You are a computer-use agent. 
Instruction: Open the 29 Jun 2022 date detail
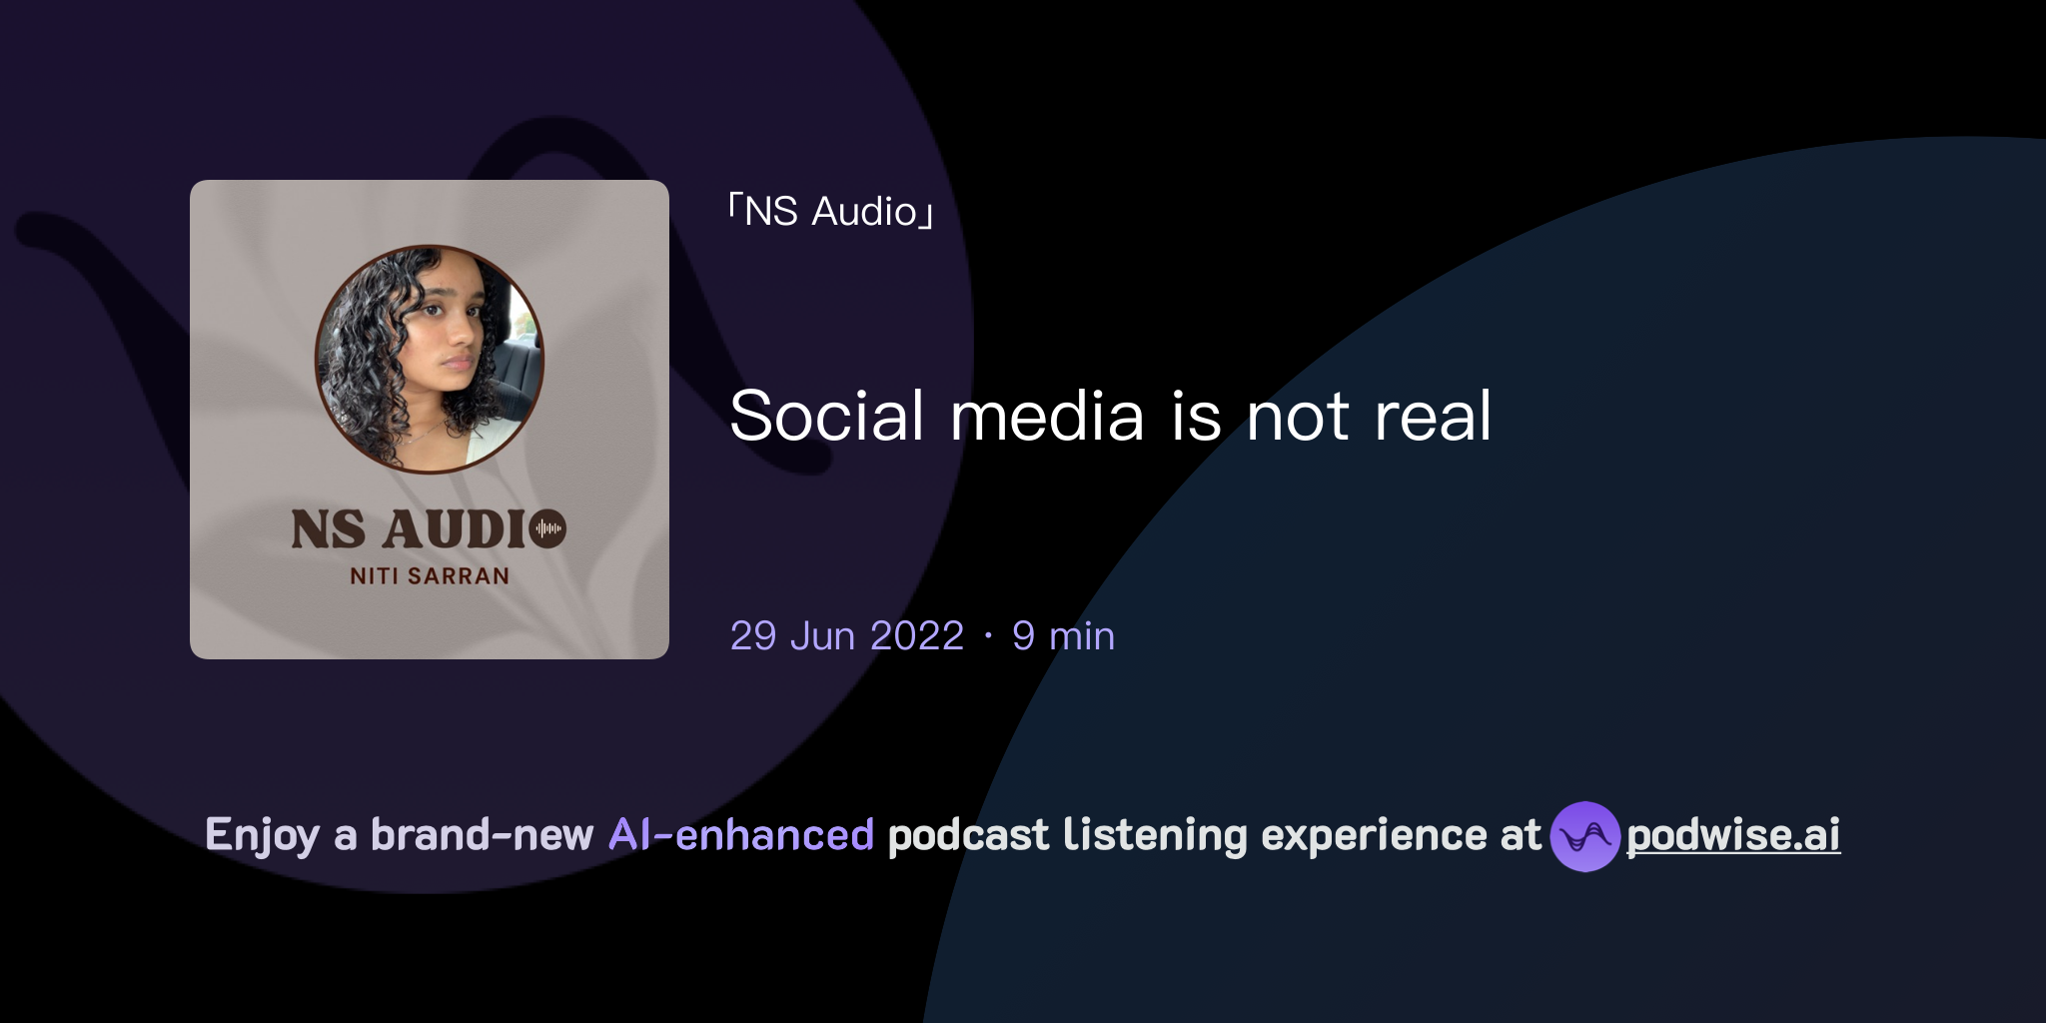click(x=842, y=635)
